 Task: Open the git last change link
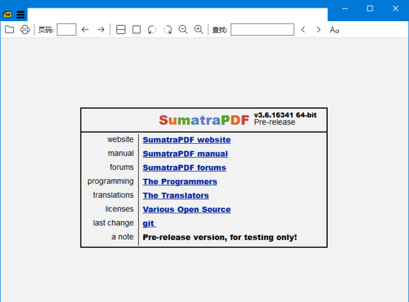click(149, 223)
